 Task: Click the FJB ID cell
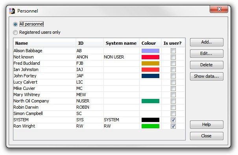90,63
